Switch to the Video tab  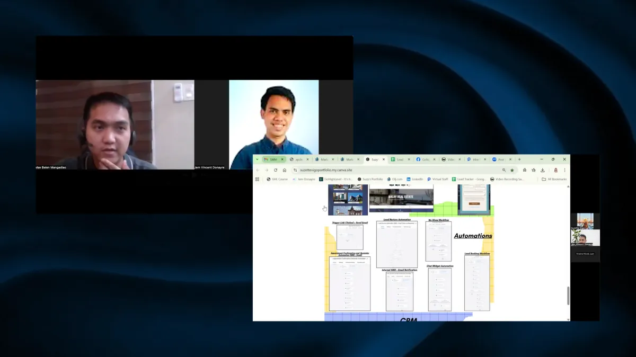[452, 159]
